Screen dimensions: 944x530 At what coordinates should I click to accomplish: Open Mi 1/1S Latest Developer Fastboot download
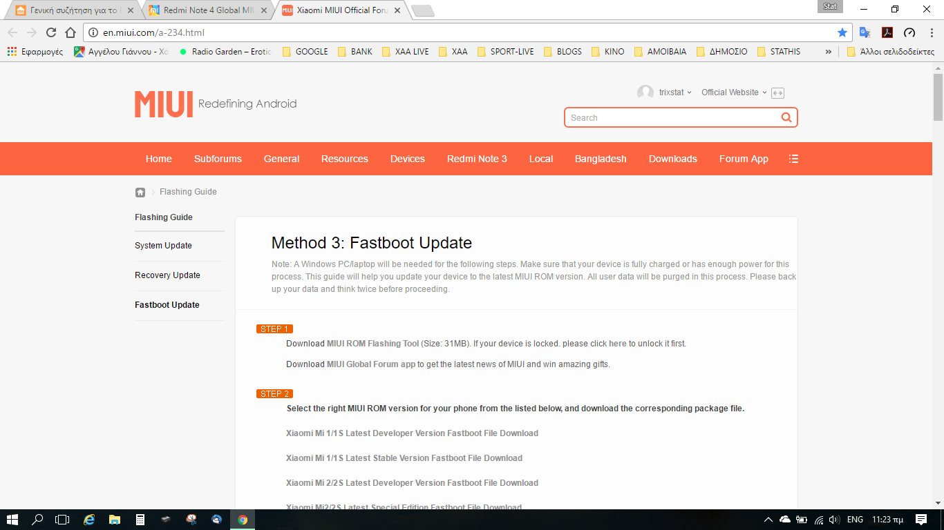click(412, 433)
